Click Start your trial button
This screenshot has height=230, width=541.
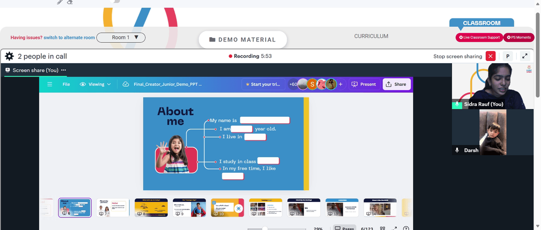coord(263,84)
